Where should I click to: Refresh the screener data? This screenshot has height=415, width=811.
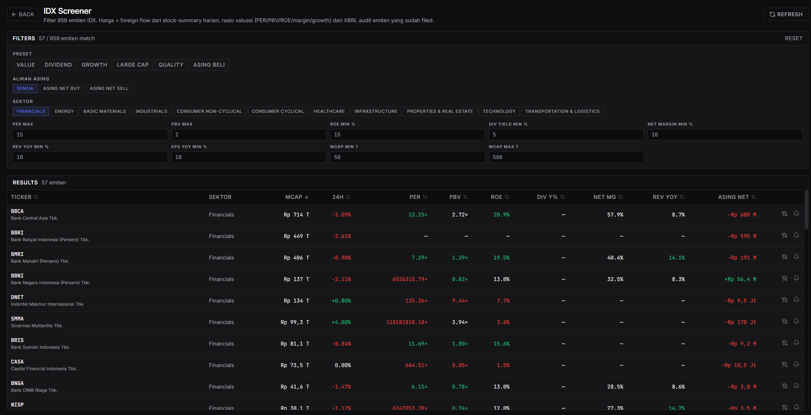[x=786, y=14]
